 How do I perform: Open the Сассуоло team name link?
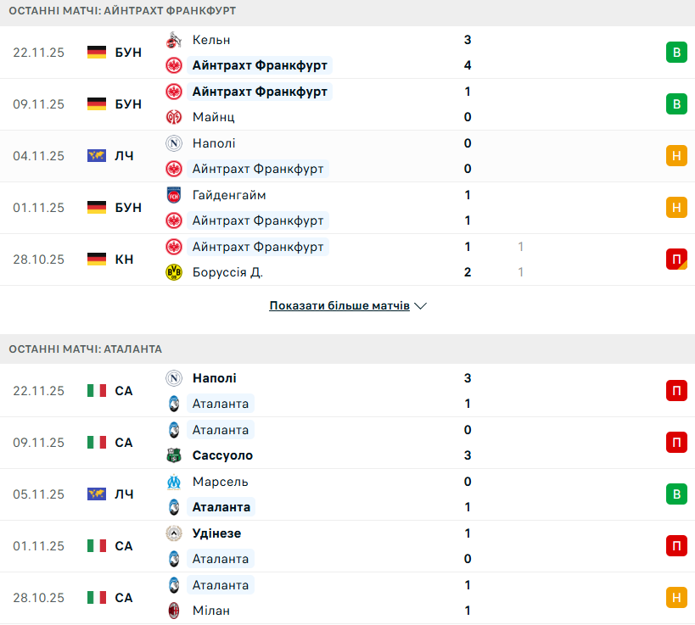[222, 455]
